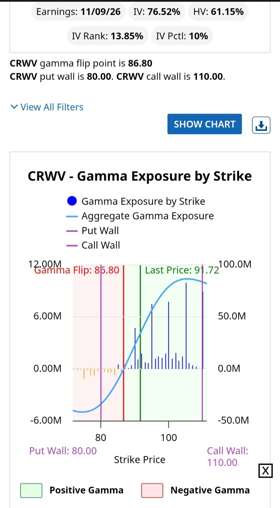
Task: Toggle the Put Wall legend entry
Action: point(93,231)
